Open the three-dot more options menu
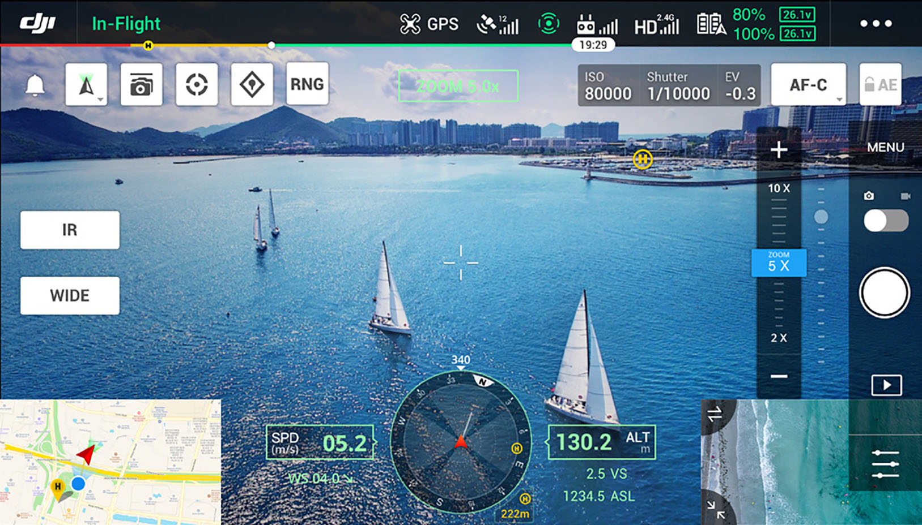Image resolution: width=922 pixels, height=525 pixels. [x=876, y=24]
